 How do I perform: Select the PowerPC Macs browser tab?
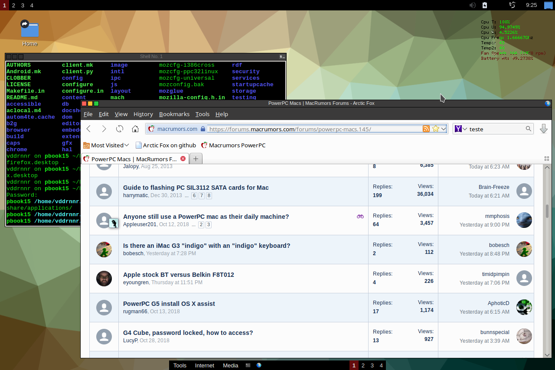135,159
